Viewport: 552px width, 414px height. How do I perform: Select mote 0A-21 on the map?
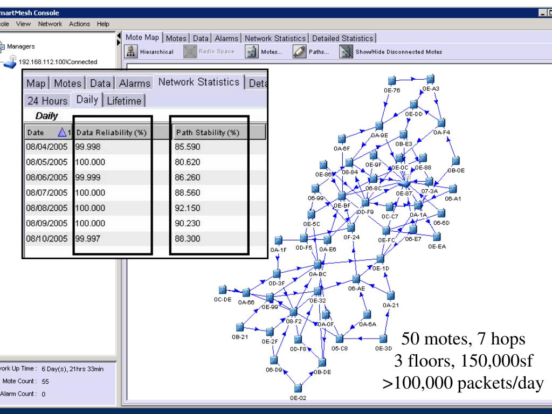pyautogui.click(x=390, y=295)
